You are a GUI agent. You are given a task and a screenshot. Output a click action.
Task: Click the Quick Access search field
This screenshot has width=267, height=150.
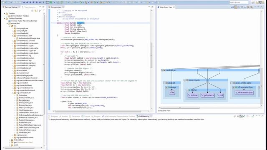coord(239,2)
